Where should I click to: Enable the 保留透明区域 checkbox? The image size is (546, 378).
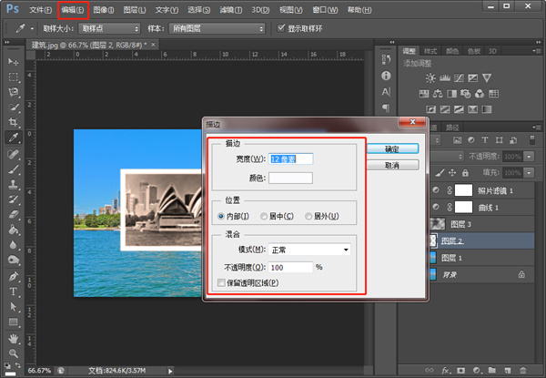point(223,283)
